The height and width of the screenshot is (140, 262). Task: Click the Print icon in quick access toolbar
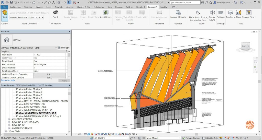[34, 3]
